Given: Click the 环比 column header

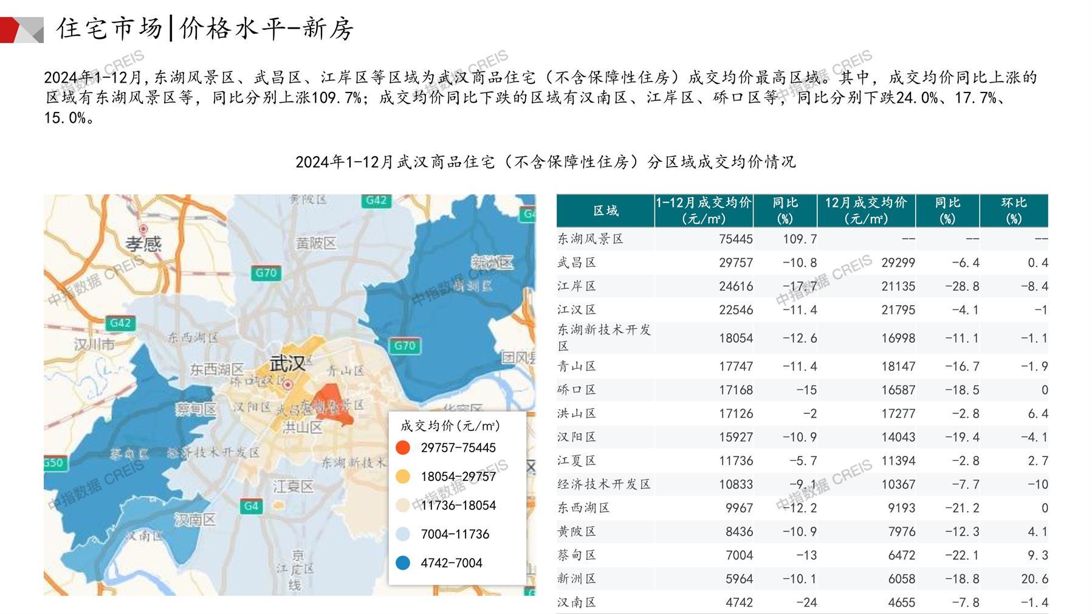Looking at the screenshot, I should [1013, 211].
